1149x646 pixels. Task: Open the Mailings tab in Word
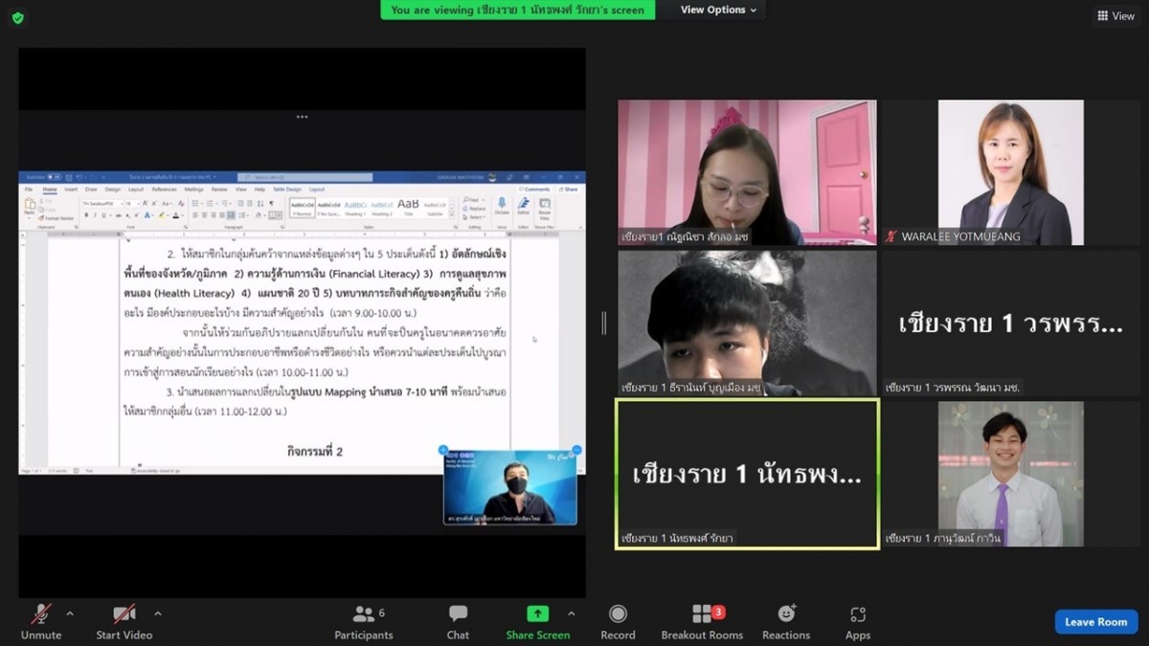(x=193, y=189)
